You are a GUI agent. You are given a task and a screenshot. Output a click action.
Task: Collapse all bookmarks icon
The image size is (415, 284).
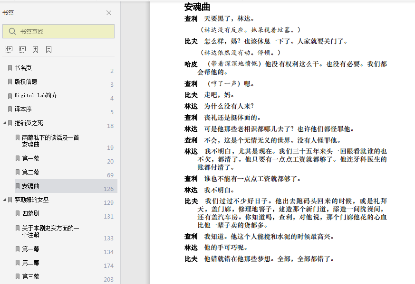pos(22,49)
